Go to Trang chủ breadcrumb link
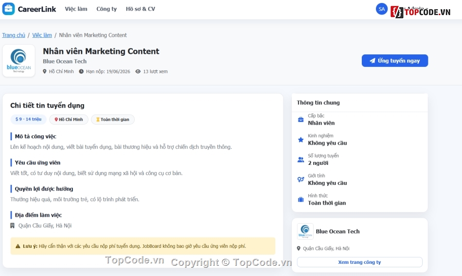Screen dimensions: 462x276 pyautogui.click(x=14, y=35)
